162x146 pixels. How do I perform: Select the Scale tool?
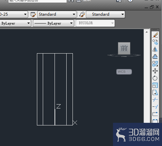[155, 85]
